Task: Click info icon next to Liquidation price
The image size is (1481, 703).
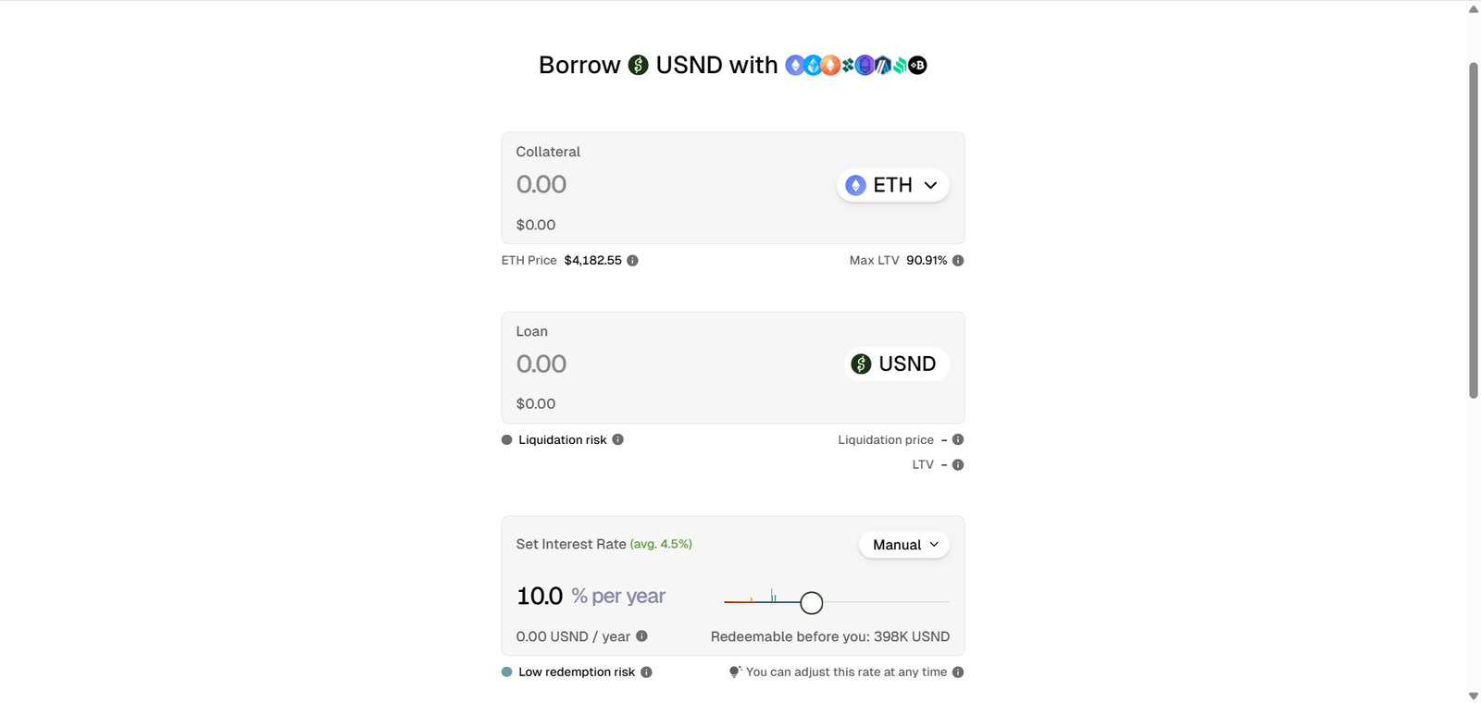Action: [958, 439]
